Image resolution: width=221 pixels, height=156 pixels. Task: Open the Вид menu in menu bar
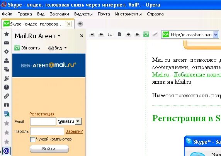click(41, 14)
